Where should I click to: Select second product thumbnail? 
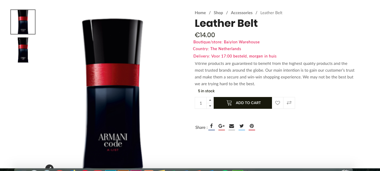23,50
